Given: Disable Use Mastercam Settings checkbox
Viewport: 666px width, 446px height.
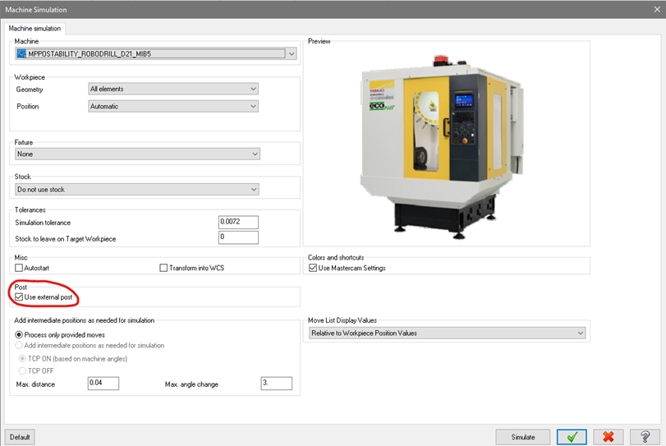Looking at the screenshot, I should [x=313, y=268].
